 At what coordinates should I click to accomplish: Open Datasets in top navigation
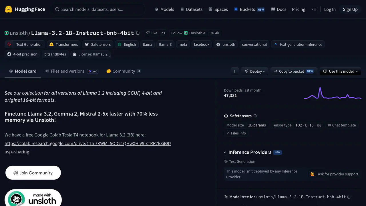[x=191, y=9]
